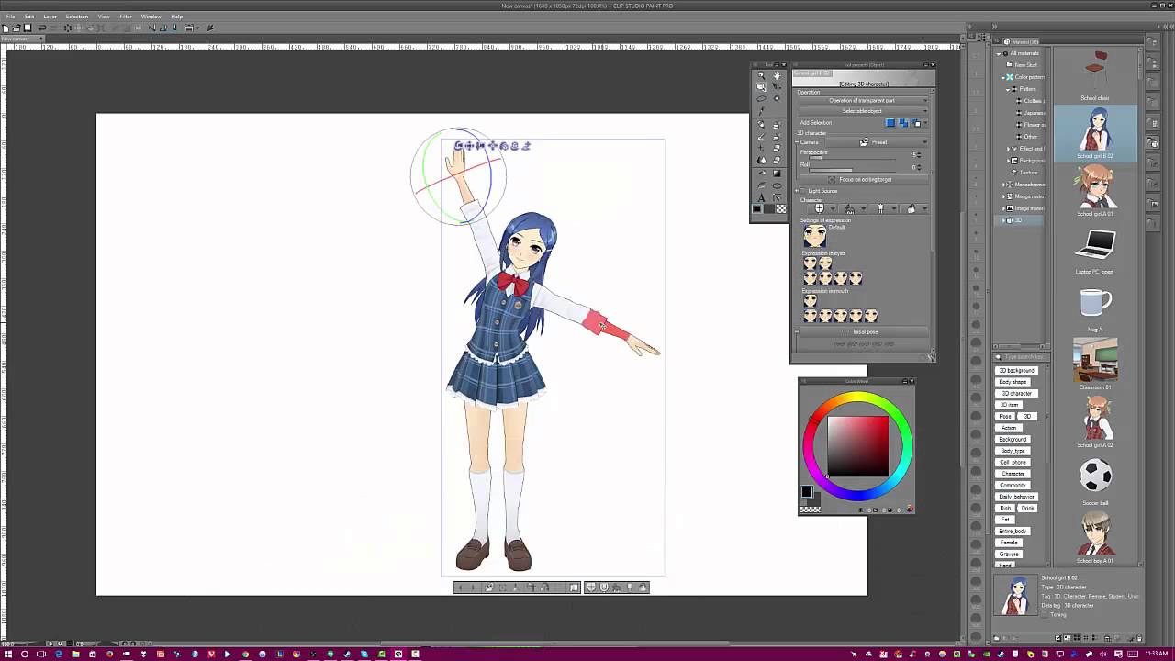Screen dimensions: 1175x661
Task: Select Mug A material thumbnail
Action: pos(1095,307)
